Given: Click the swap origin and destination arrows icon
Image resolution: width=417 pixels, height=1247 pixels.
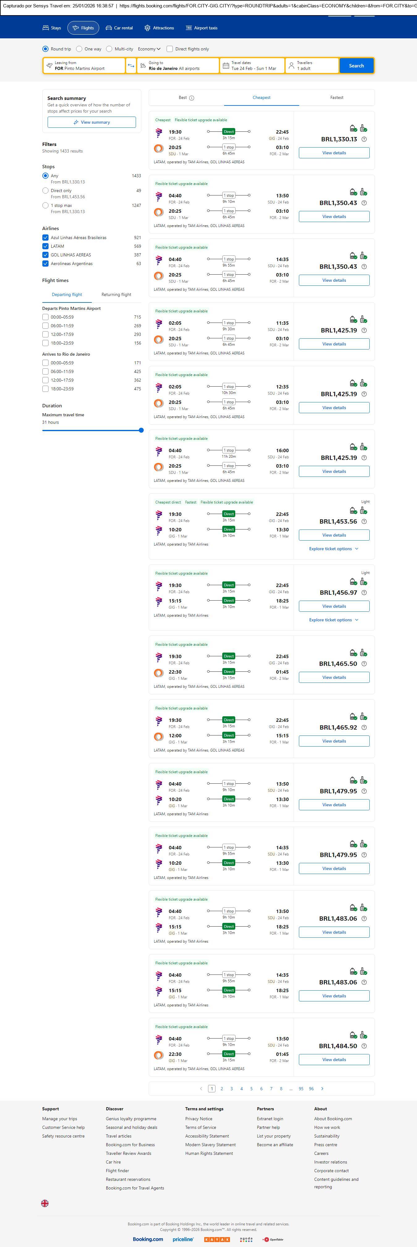Looking at the screenshot, I should coord(131,66).
